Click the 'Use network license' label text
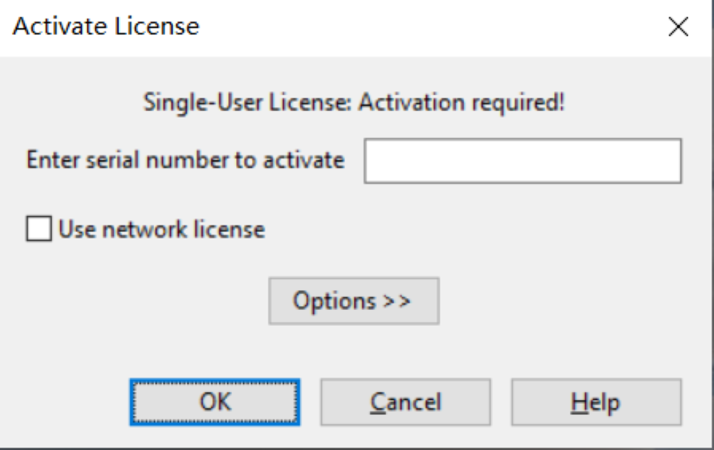Image resolution: width=714 pixels, height=450 pixels. point(161,230)
